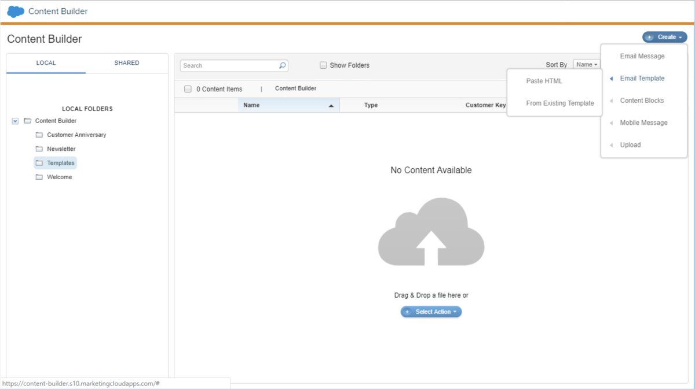
Task: Sort by the Type column header
Action: click(x=371, y=105)
